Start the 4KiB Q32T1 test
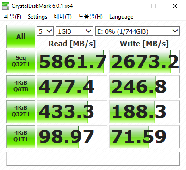186x170 pixels. tap(21, 112)
